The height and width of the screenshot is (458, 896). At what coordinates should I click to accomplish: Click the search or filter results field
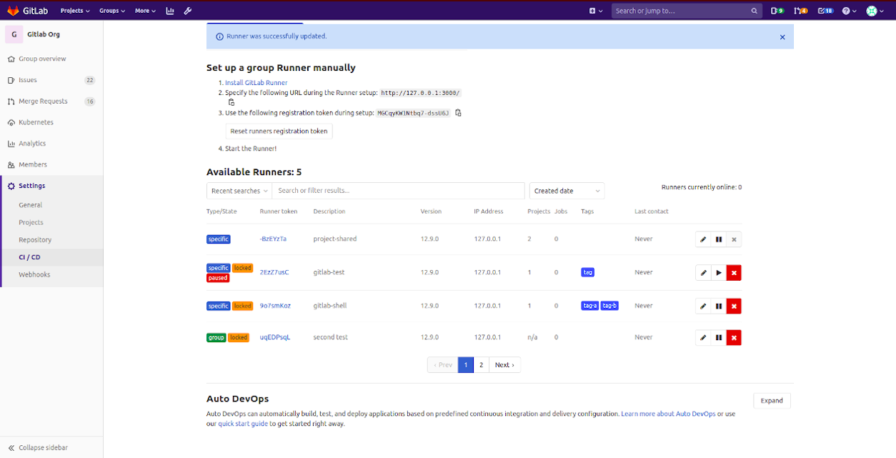[398, 191]
